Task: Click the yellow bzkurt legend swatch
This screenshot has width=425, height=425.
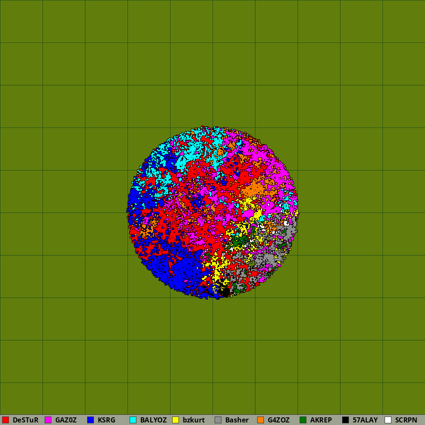Action: (x=176, y=420)
